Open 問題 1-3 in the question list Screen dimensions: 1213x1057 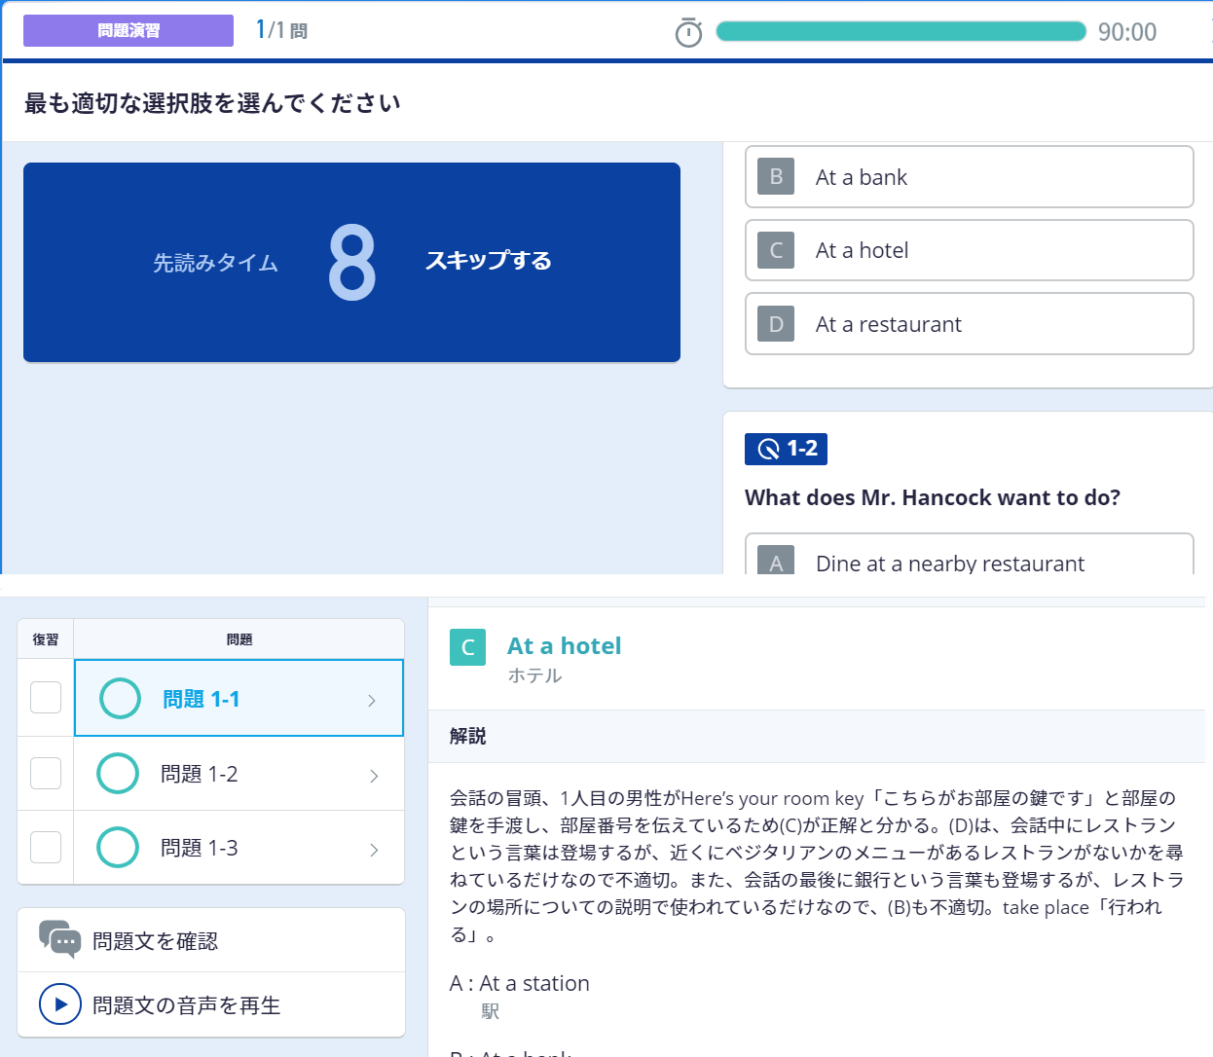coord(200,848)
